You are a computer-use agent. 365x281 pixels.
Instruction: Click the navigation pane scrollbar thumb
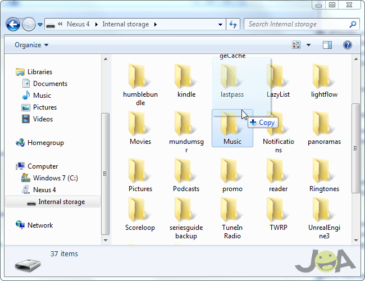pyautogui.click(x=106, y=174)
